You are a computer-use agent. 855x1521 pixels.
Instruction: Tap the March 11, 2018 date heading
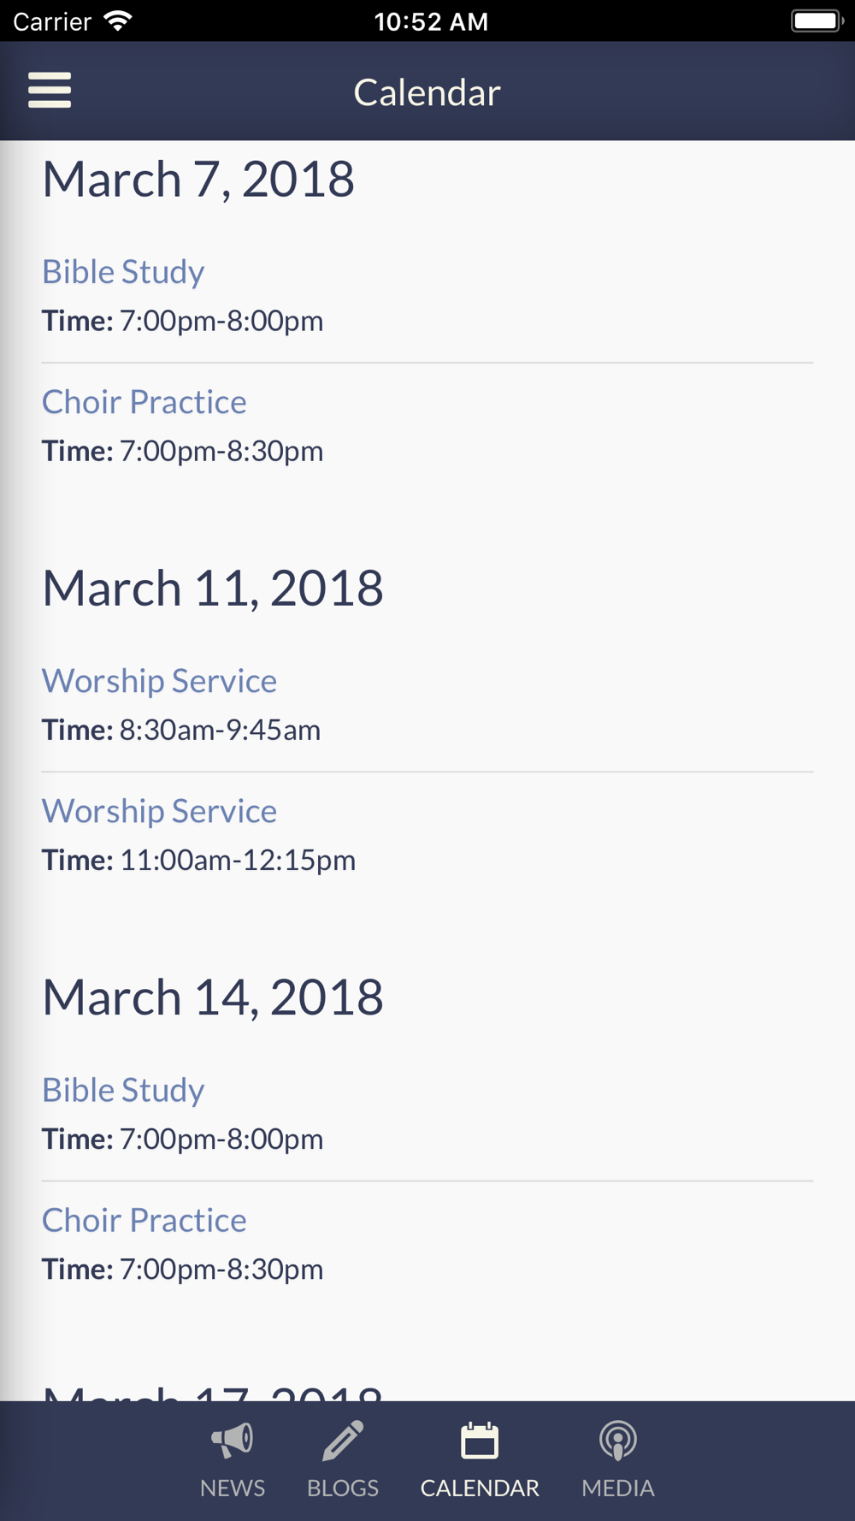[x=213, y=589]
